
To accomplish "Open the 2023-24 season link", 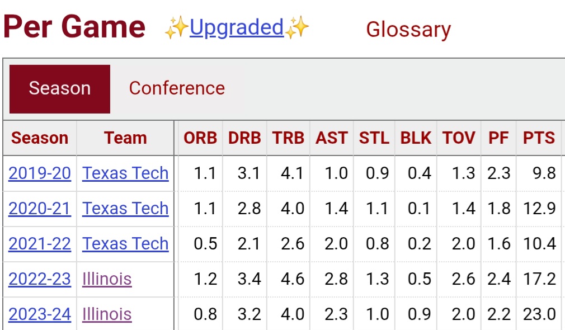I will pos(40,314).
